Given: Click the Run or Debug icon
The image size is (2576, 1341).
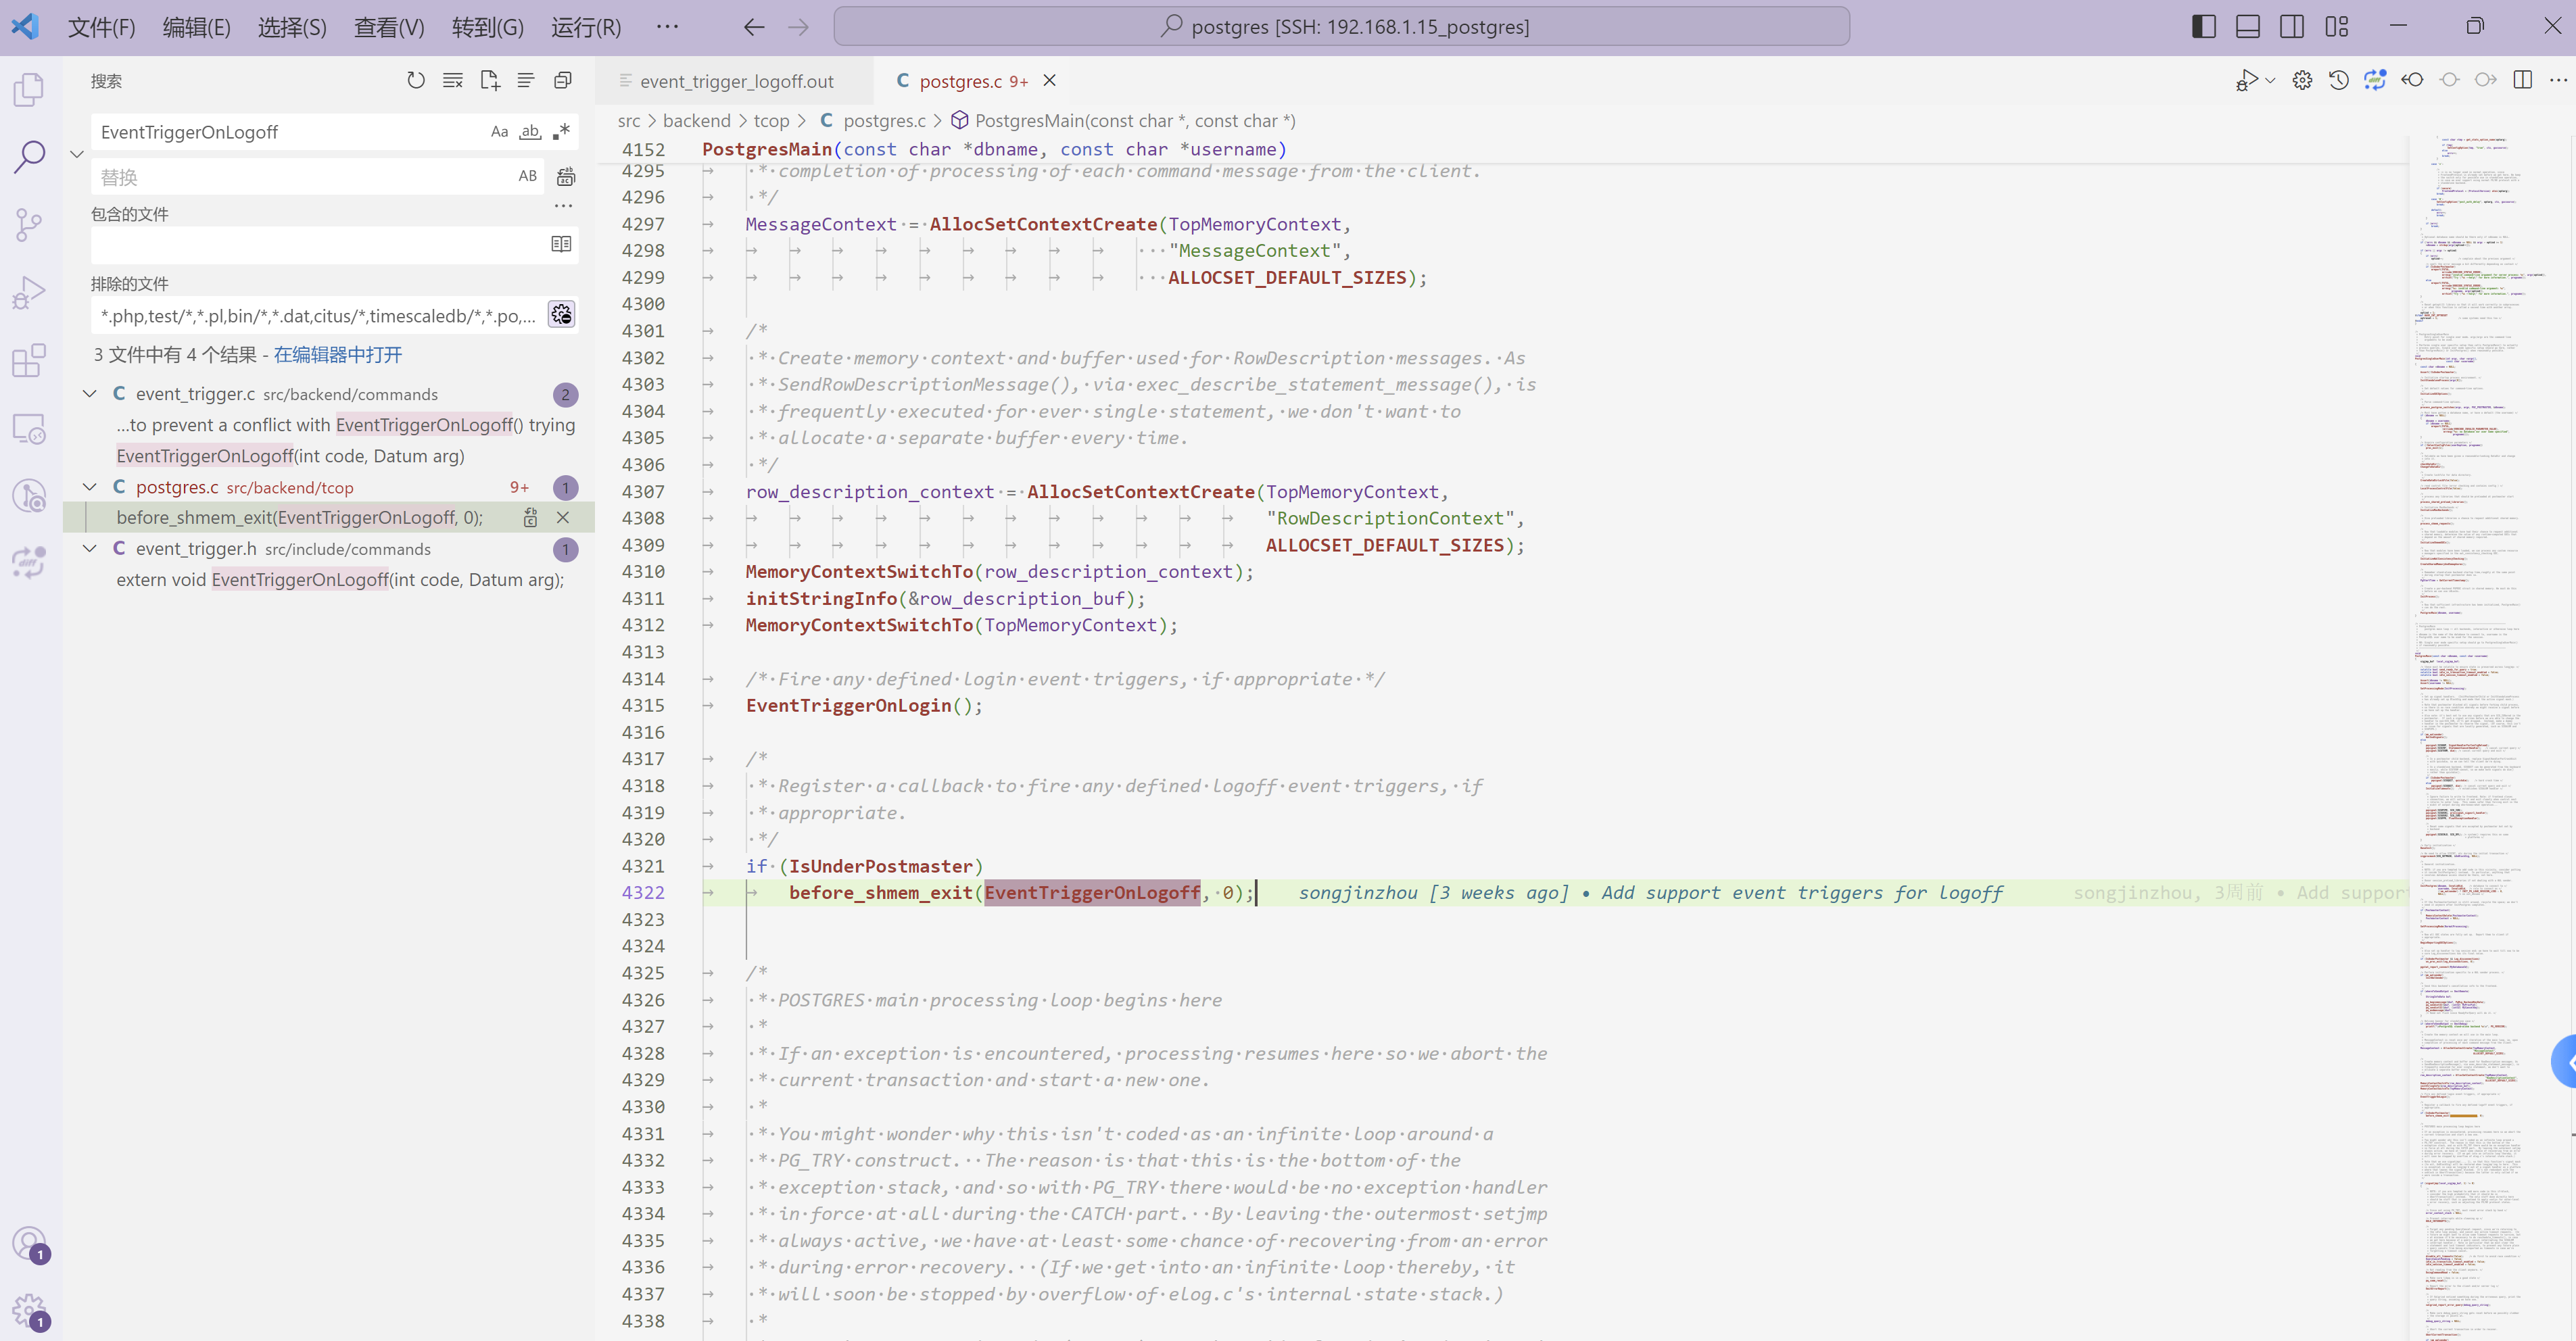Looking at the screenshot, I should point(2246,80).
